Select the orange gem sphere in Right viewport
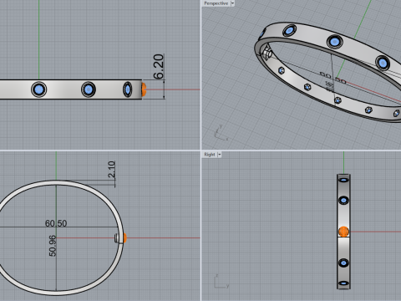The width and height of the screenshot is (401, 301). point(343,232)
